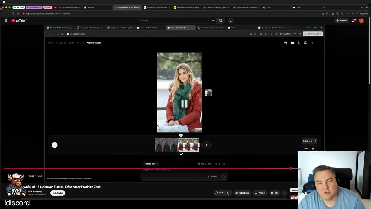Add a new browser tab
This screenshot has width=371, height=209.
pyautogui.click(x=324, y=8)
